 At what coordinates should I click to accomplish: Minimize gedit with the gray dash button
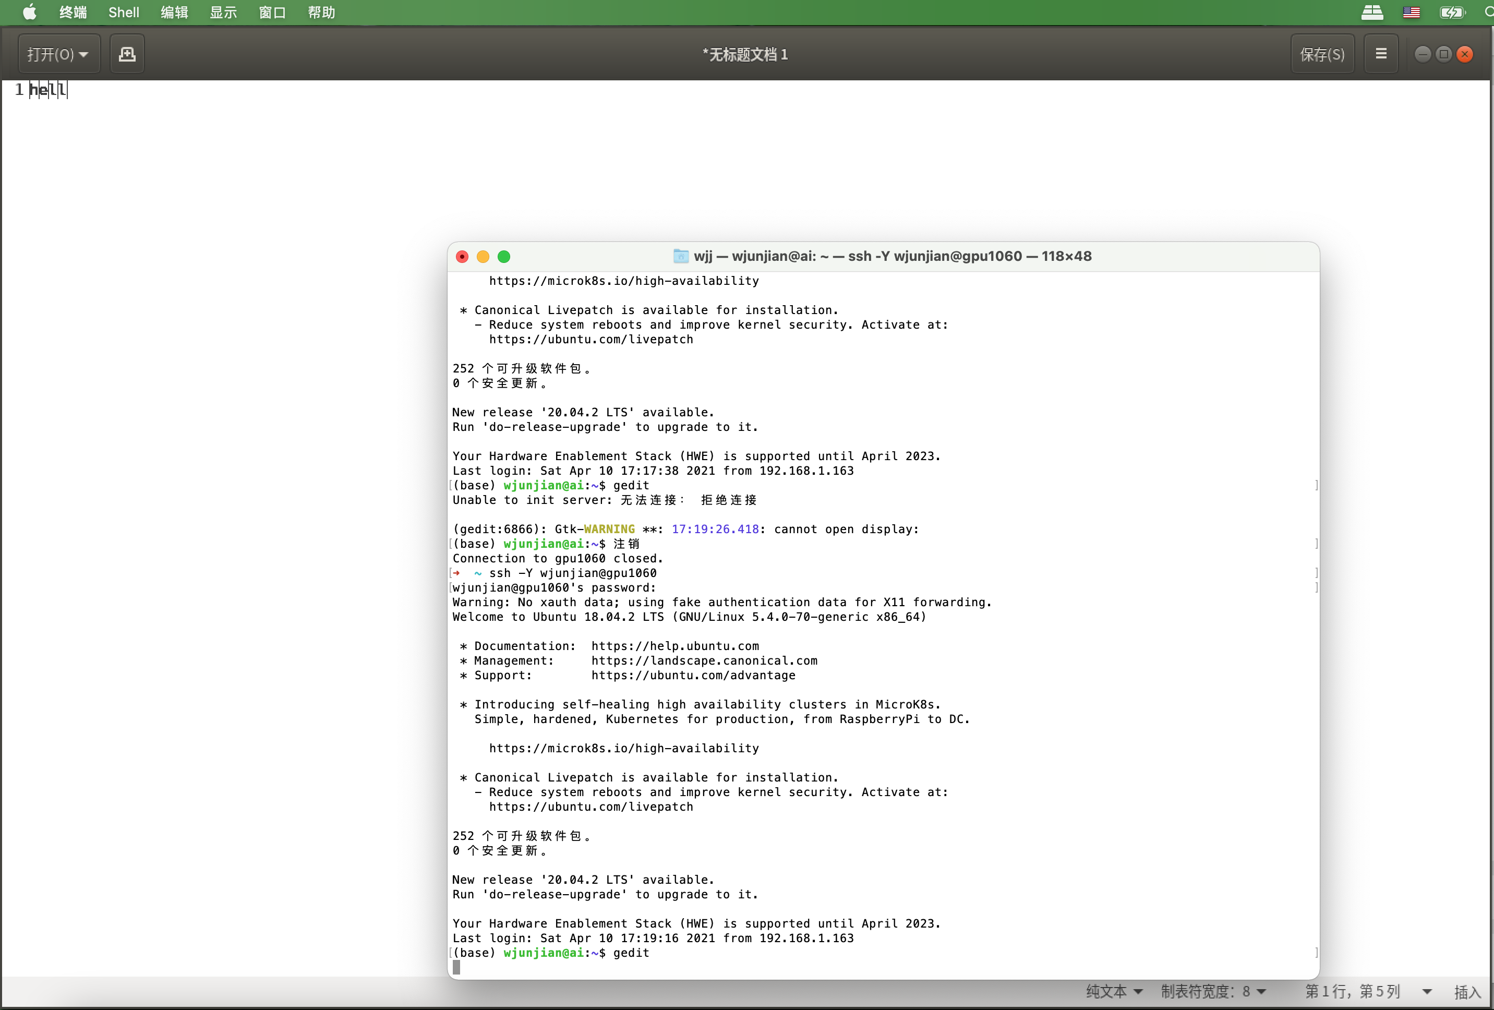click(x=1422, y=54)
